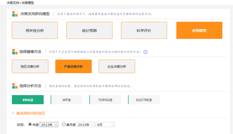
Task: Click the colored squares icon beside 选择分析方法
Action: [15, 86]
